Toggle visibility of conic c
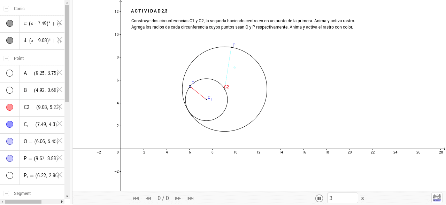 10,23
